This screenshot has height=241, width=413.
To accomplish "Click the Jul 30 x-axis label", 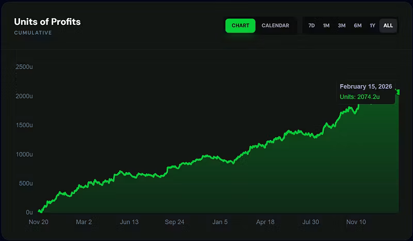I will (311, 222).
